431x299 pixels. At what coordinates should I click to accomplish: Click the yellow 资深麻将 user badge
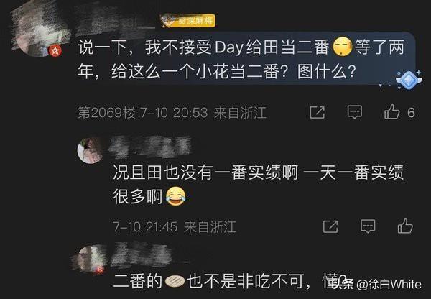pyautogui.click(x=187, y=21)
